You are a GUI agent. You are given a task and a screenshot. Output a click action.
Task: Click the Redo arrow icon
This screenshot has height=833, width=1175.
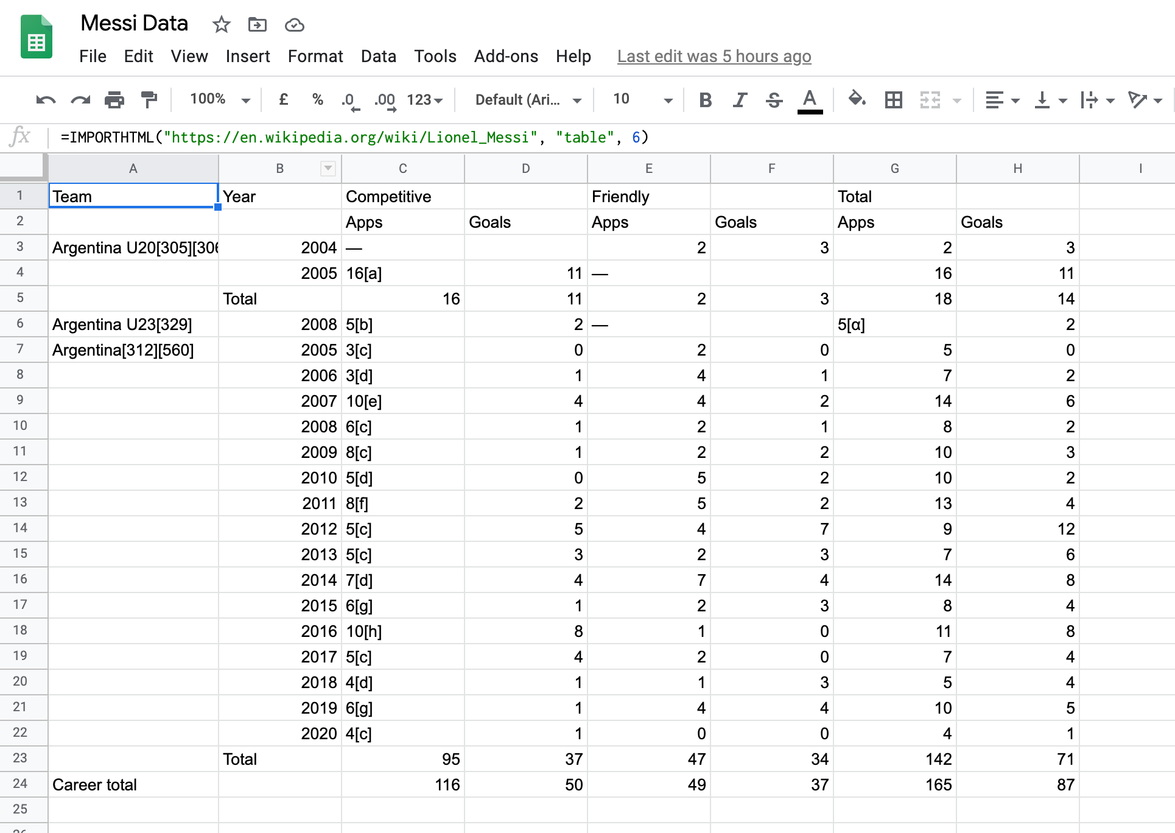click(x=80, y=100)
